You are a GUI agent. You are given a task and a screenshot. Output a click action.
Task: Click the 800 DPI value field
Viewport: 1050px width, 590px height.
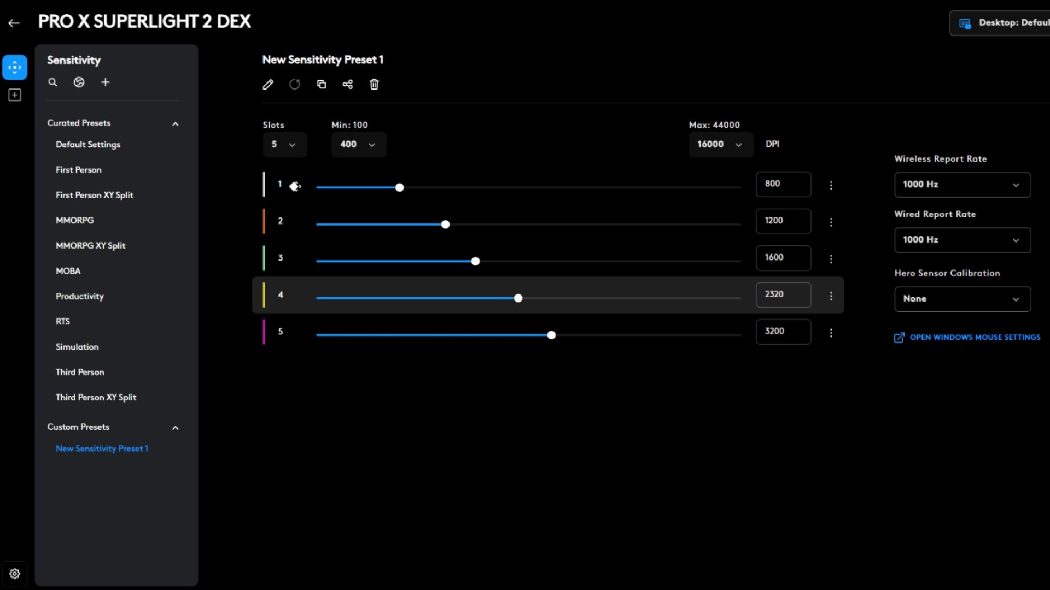784,185
